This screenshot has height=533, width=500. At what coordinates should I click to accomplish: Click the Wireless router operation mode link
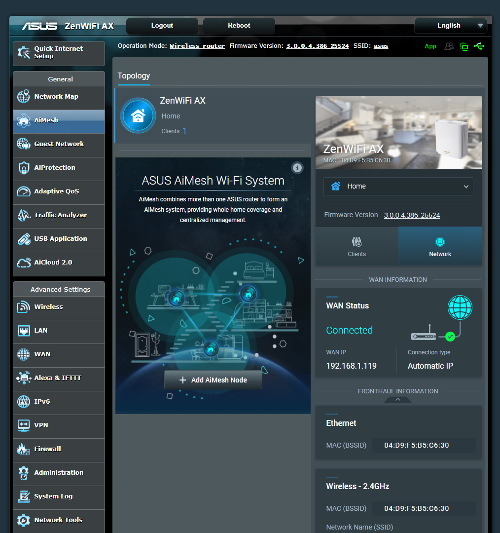[197, 46]
